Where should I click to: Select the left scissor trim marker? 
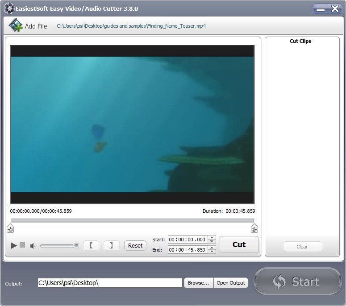[10, 228]
